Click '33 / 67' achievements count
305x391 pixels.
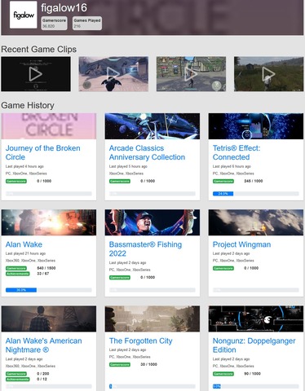pos(43,274)
